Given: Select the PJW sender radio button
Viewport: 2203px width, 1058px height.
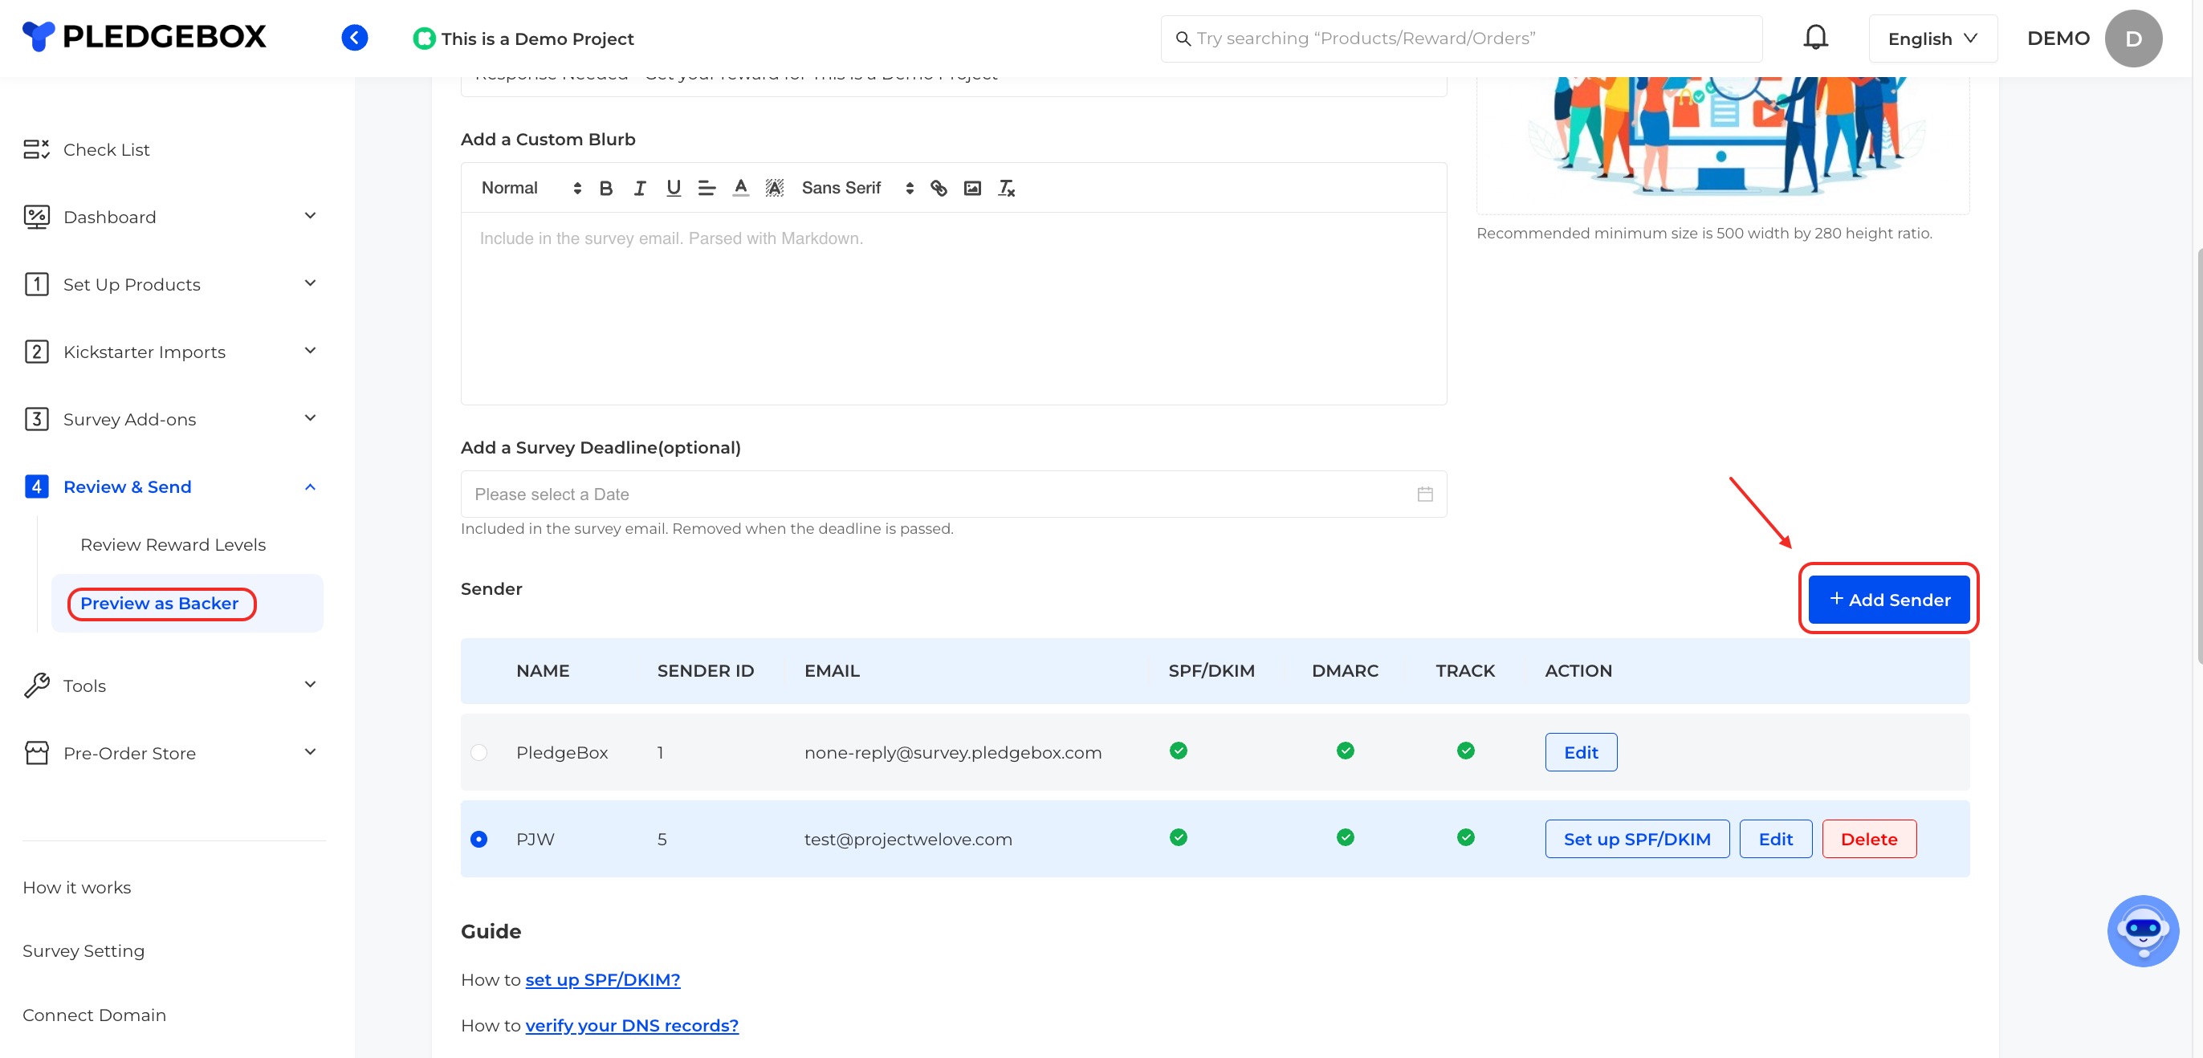Looking at the screenshot, I should (x=478, y=839).
